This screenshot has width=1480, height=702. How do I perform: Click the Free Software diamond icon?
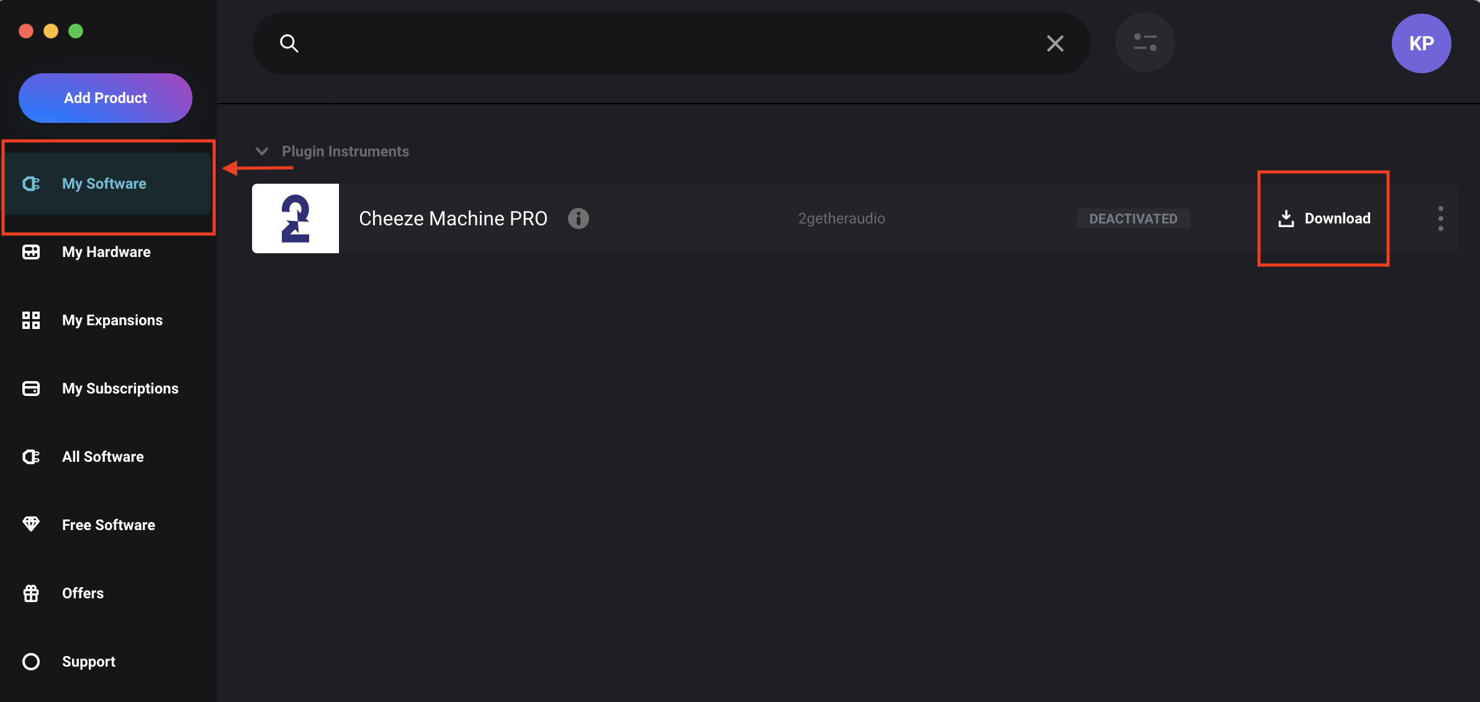click(x=31, y=524)
